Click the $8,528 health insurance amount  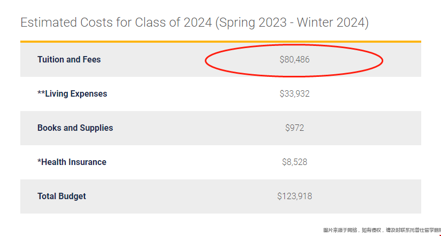click(x=295, y=162)
